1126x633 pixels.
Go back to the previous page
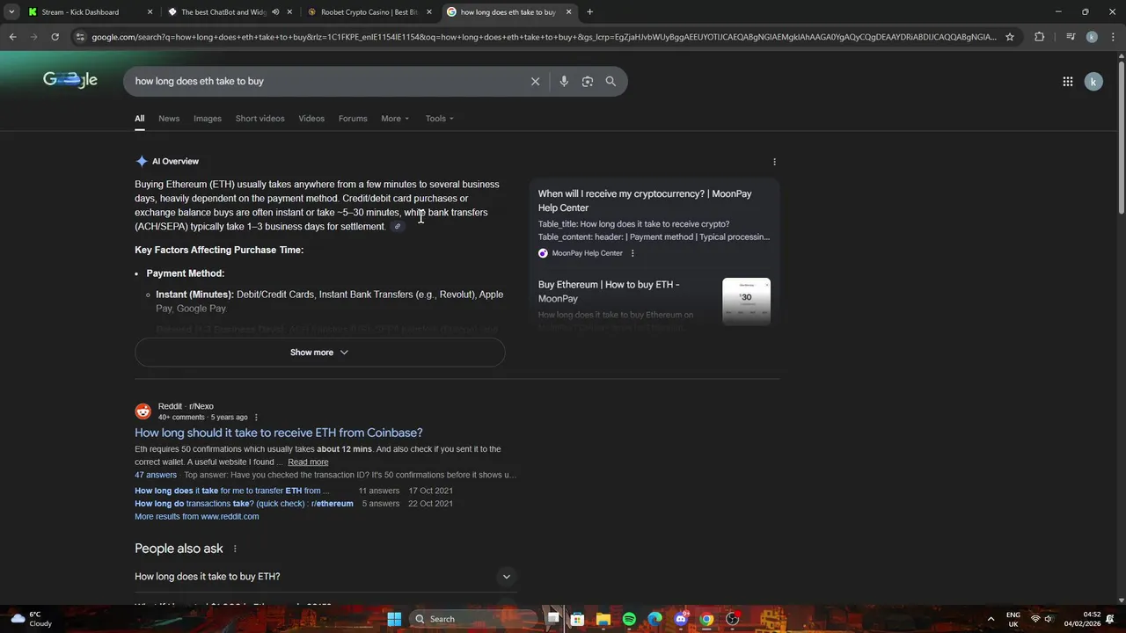[x=12, y=37]
